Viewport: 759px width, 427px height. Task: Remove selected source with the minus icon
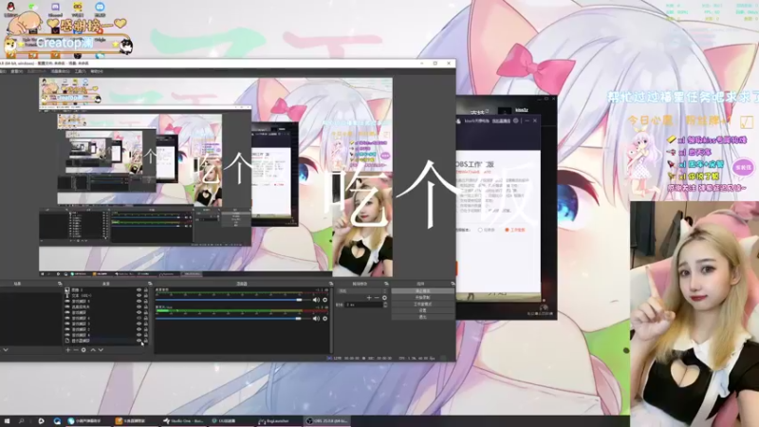76,349
